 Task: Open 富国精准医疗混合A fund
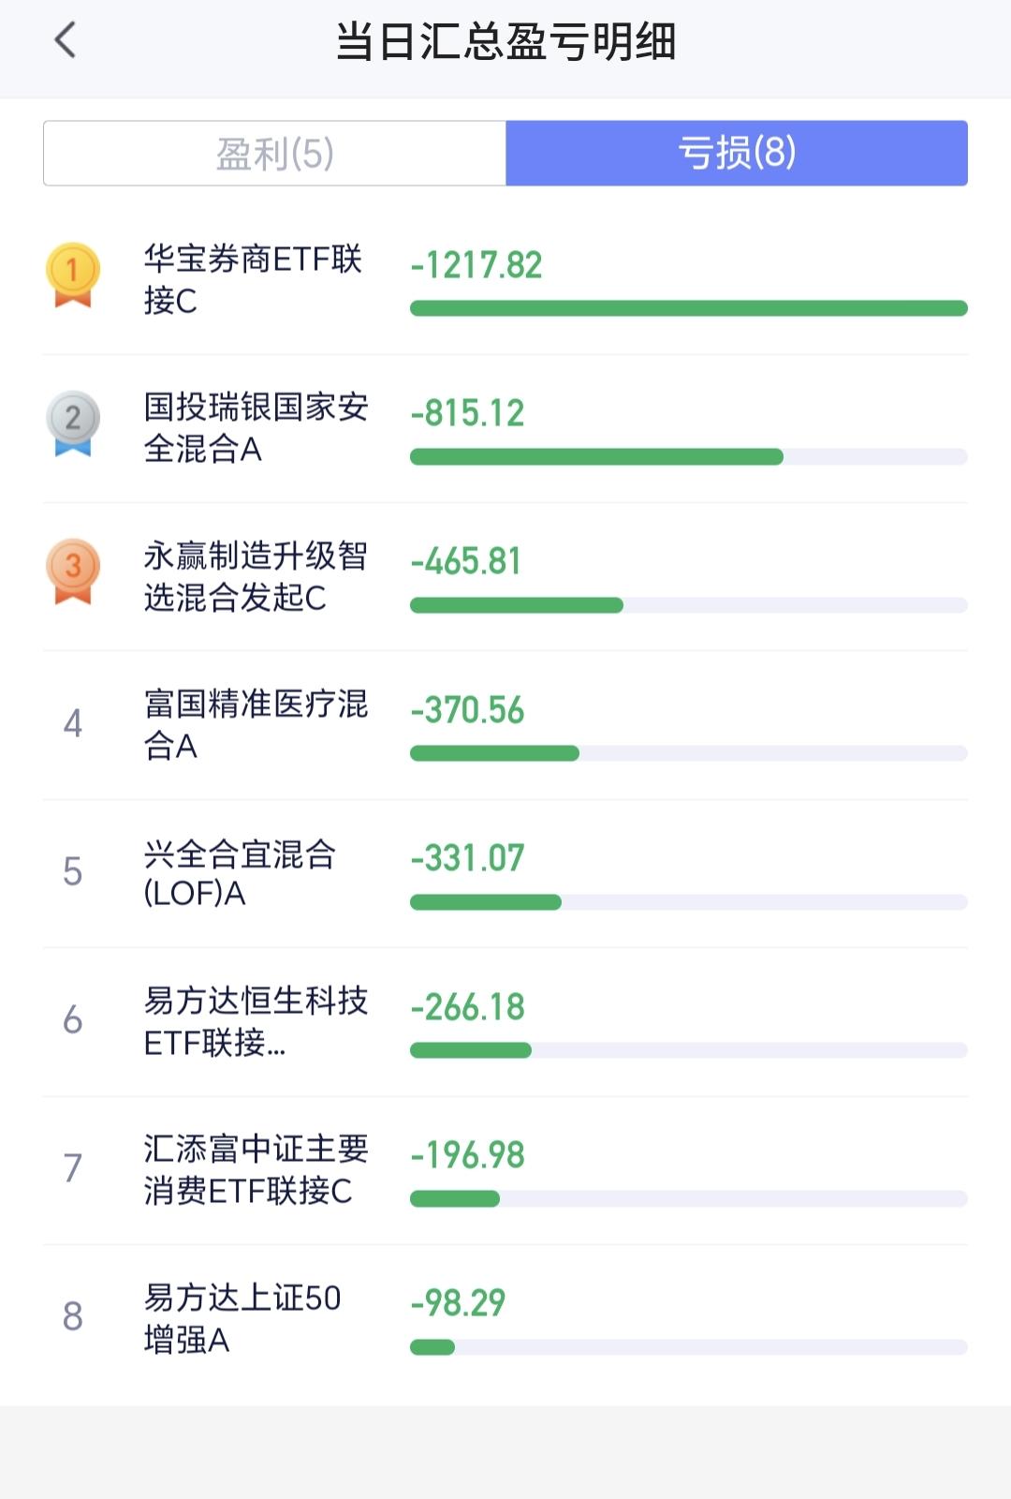[505, 725]
